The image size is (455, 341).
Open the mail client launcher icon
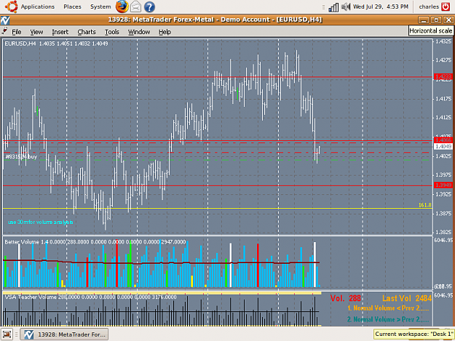pos(135,7)
